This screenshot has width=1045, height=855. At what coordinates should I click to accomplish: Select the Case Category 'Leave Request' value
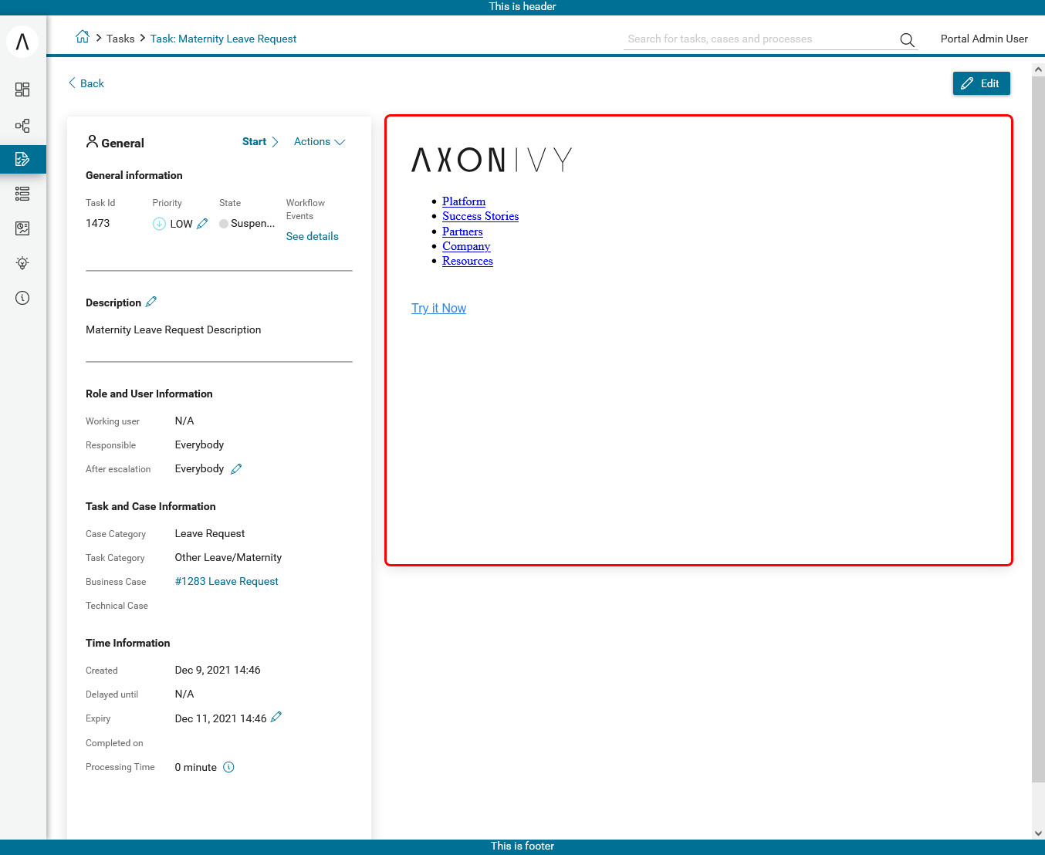pos(210,533)
